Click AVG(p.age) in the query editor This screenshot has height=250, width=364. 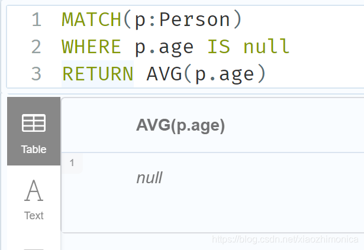point(206,74)
